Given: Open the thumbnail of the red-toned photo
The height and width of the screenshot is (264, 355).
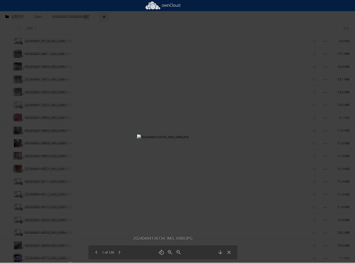Looking at the screenshot, I should (x=18, y=117).
